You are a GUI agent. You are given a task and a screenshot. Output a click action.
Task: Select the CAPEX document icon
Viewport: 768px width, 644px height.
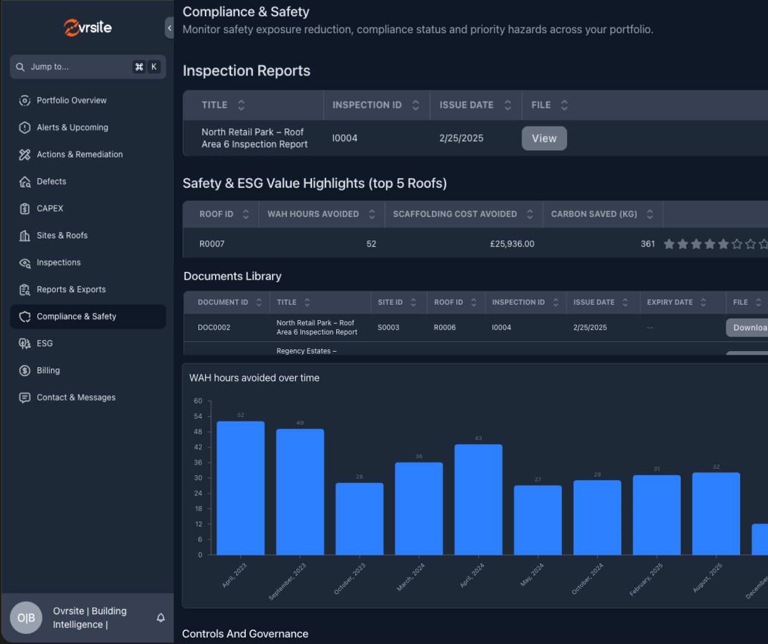25,209
